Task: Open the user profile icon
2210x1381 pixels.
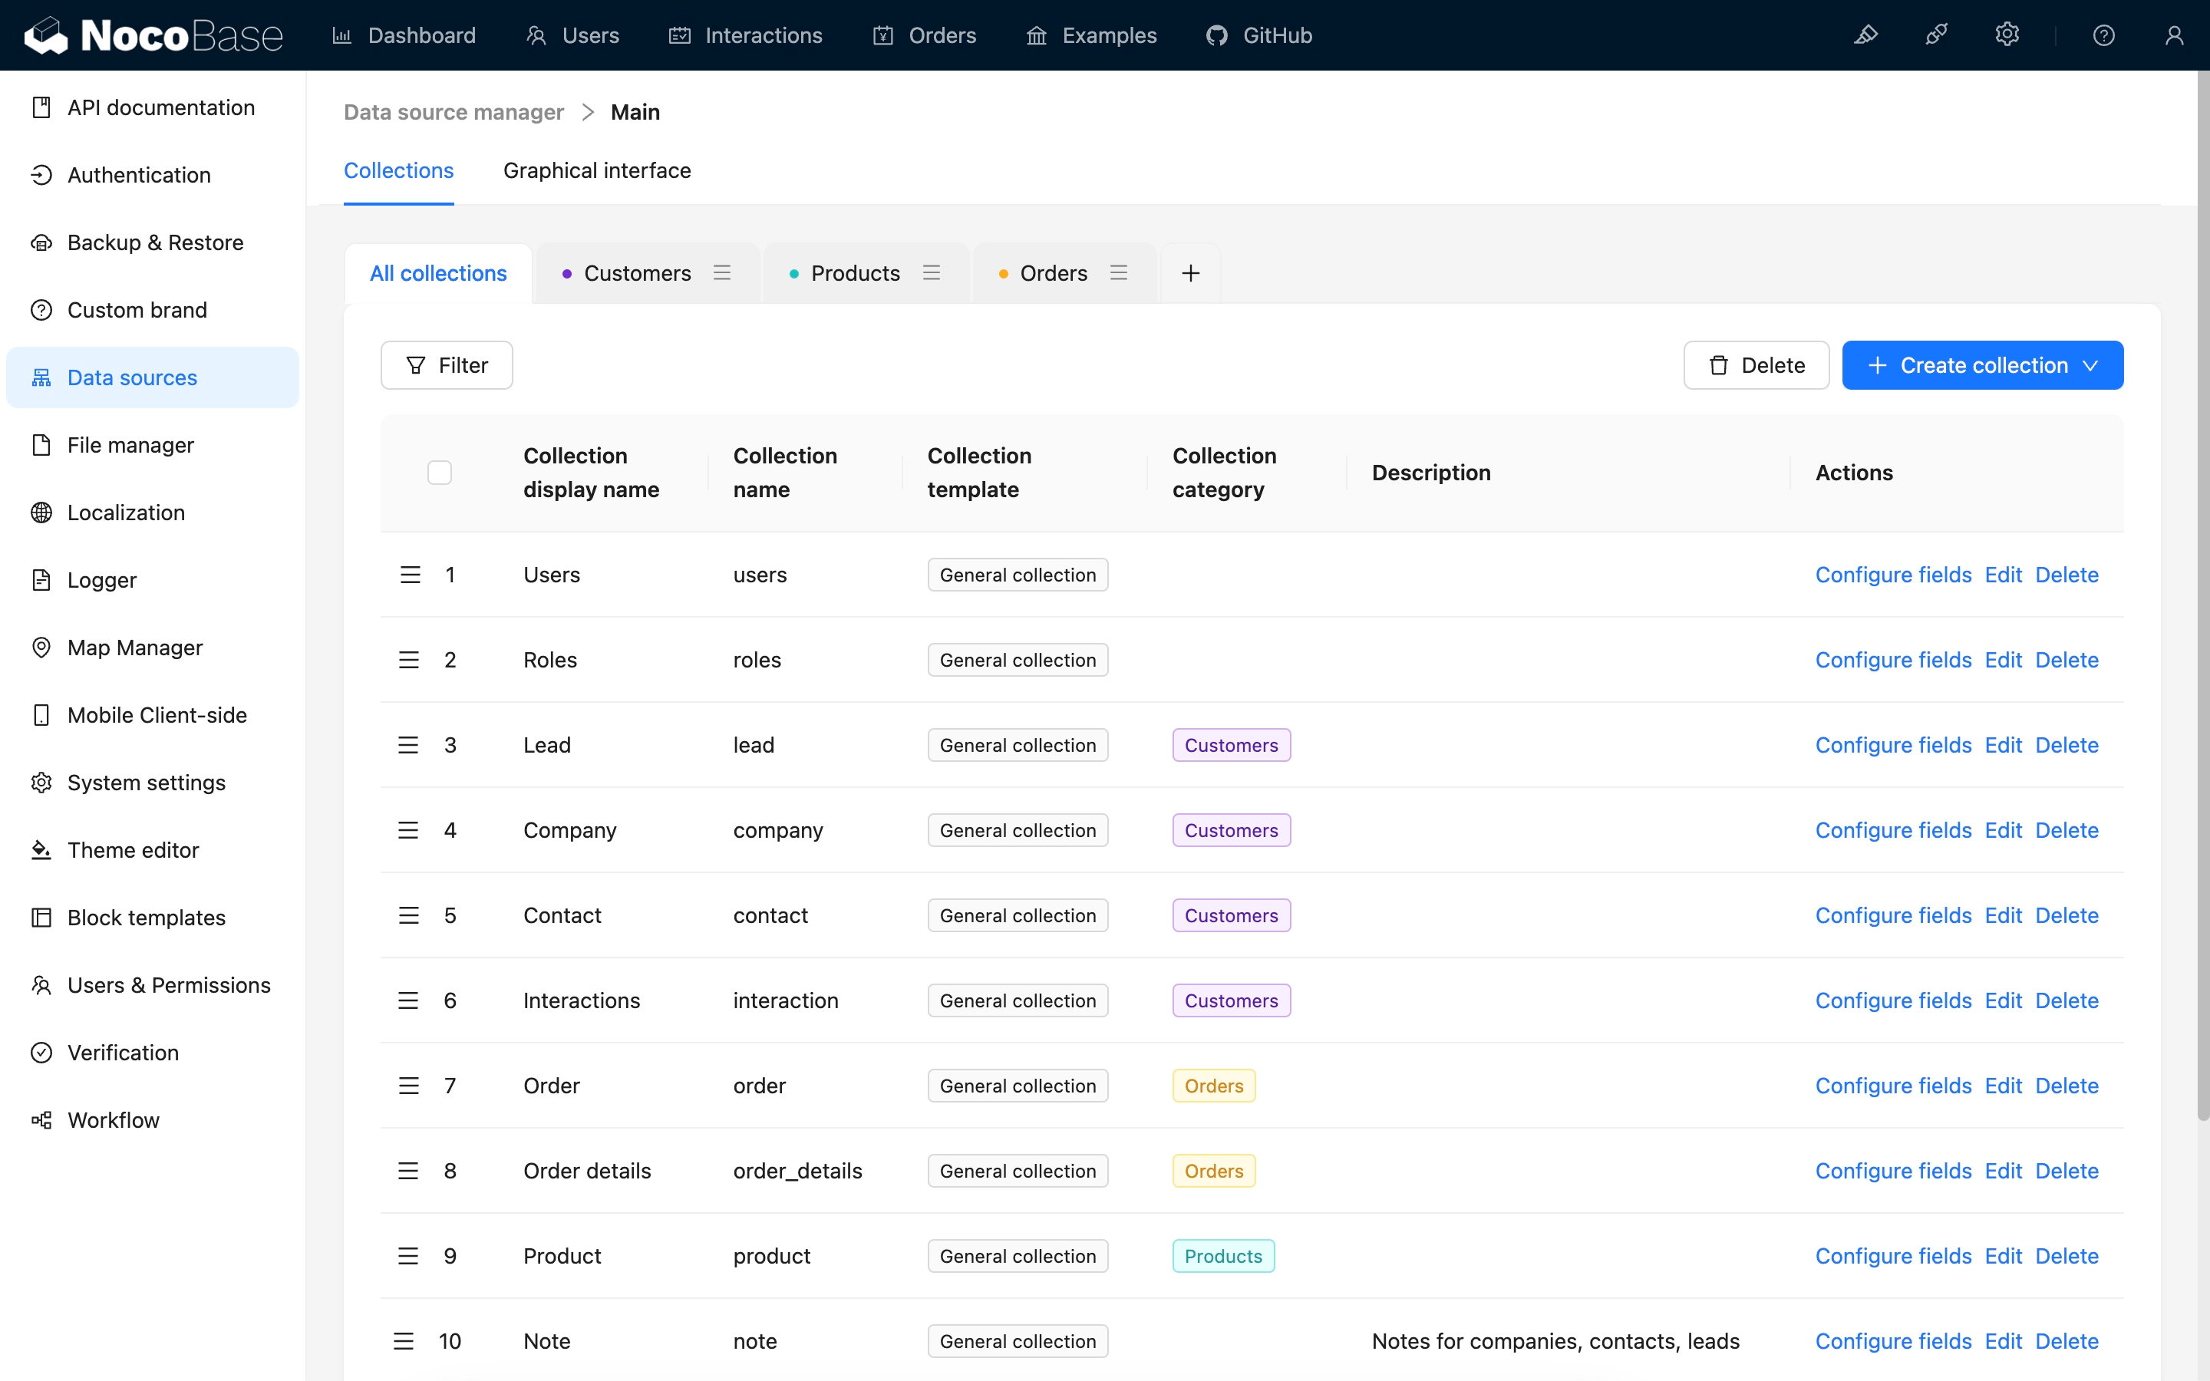Action: (x=2173, y=35)
